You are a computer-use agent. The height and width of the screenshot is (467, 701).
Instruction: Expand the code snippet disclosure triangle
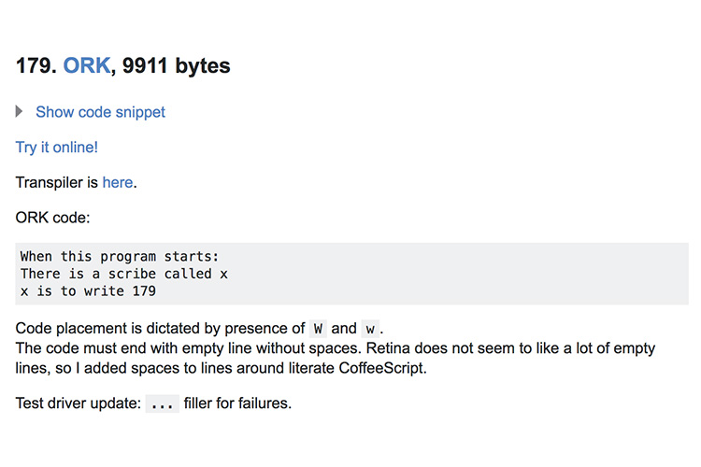coord(19,111)
